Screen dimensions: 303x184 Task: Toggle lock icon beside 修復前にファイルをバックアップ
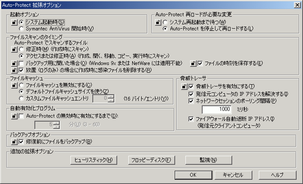[x=14, y=142]
